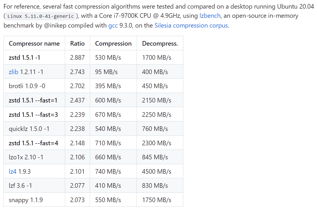Open the gcc link

[x=113, y=26]
